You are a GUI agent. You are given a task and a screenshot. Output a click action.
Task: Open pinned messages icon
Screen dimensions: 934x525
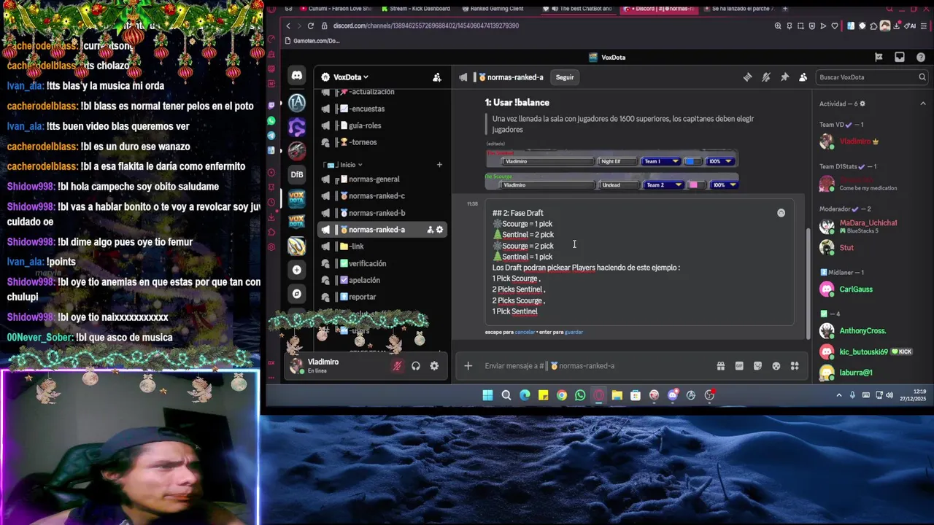pos(784,77)
